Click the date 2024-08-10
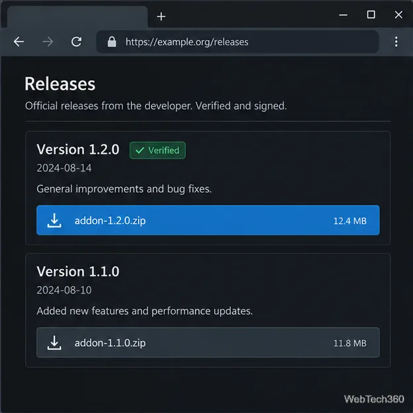 pyautogui.click(x=64, y=290)
